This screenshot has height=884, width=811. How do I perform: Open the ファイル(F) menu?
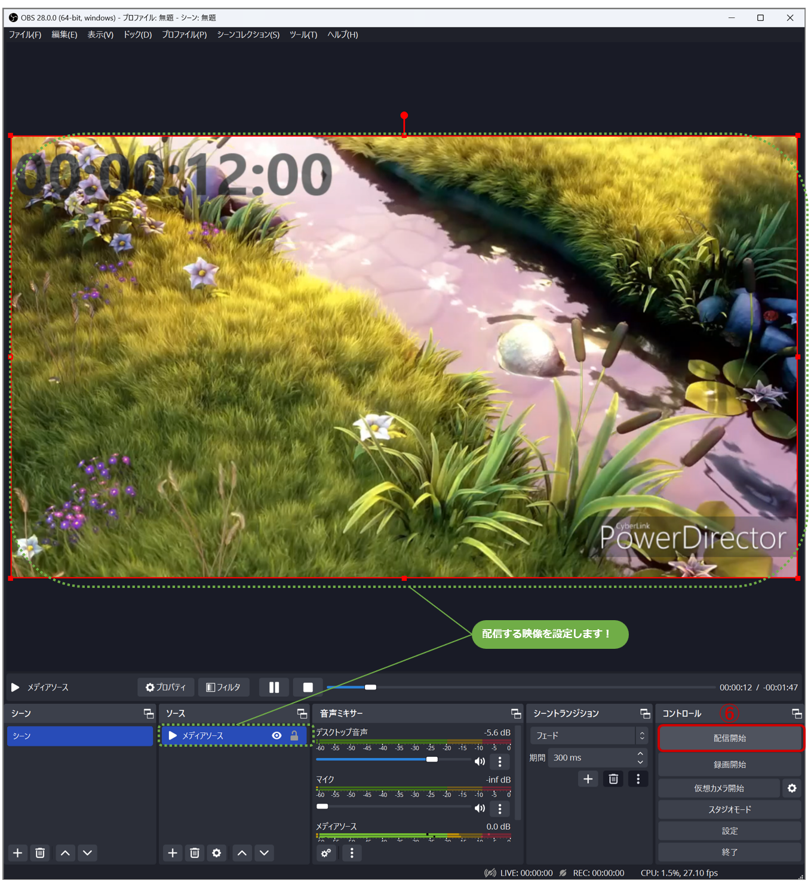coord(25,35)
